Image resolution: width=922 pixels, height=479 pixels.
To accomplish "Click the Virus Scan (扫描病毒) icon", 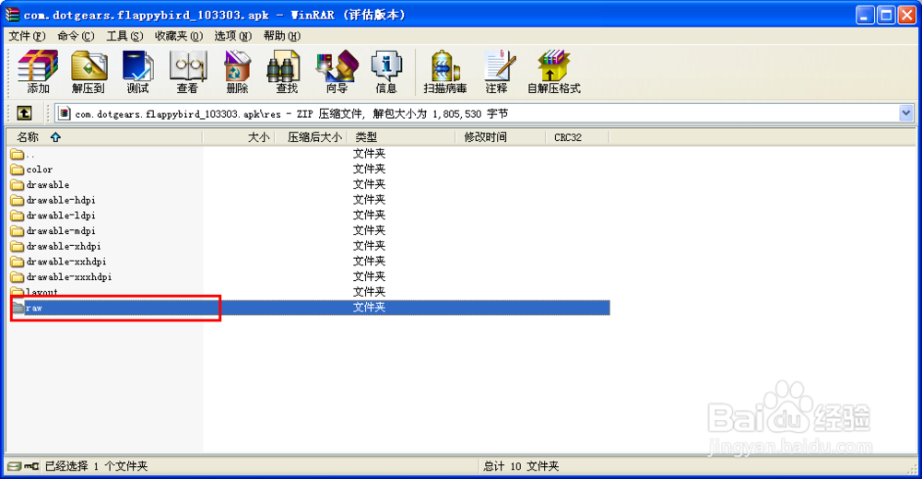I will pyautogui.click(x=445, y=72).
